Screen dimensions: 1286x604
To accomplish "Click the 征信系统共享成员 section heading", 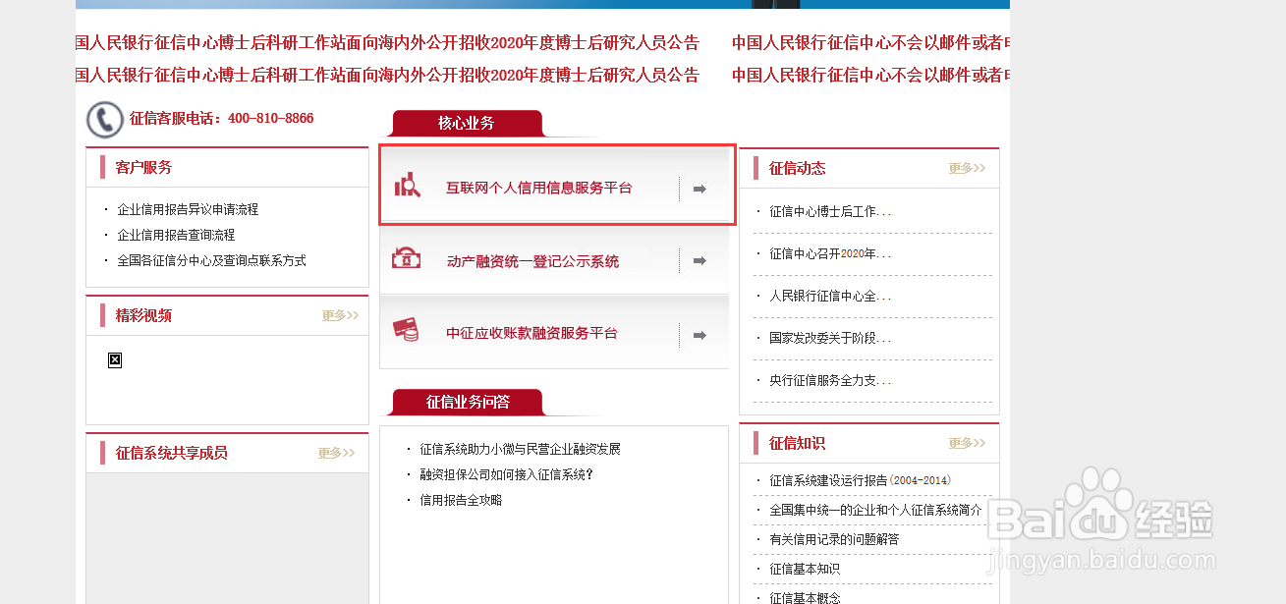I will click(171, 453).
